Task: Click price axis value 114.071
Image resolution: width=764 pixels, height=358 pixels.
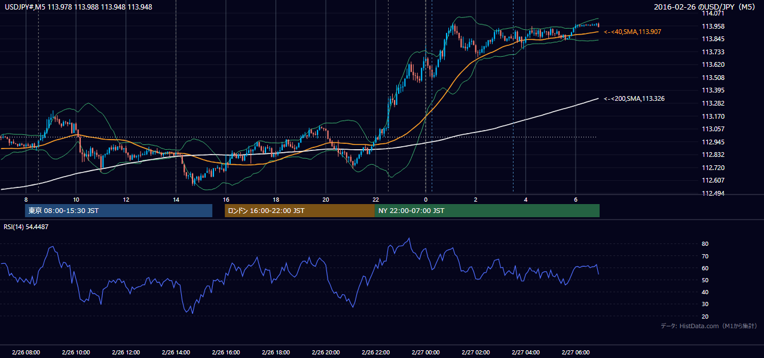Action: (713, 13)
